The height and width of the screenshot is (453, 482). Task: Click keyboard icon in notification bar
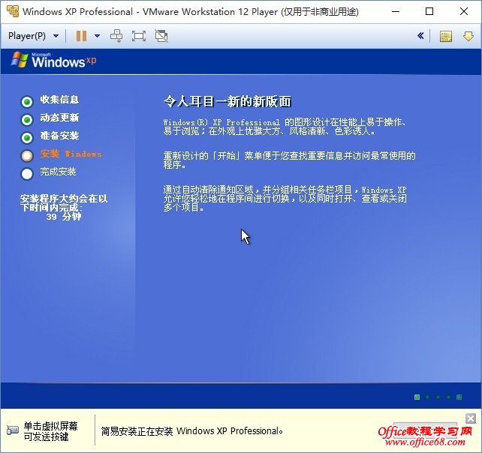pos(13,430)
